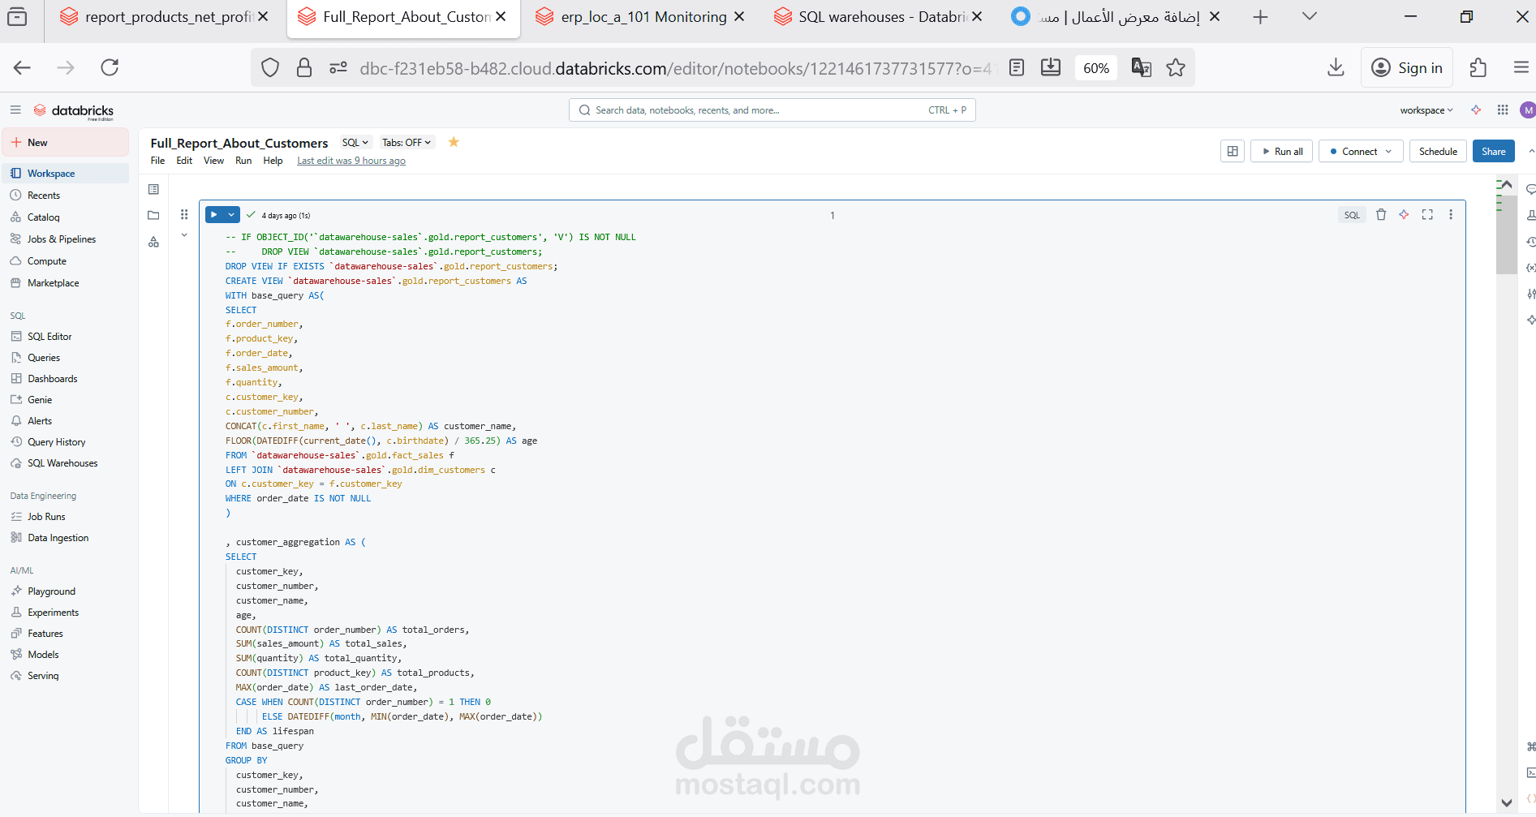The width and height of the screenshot is (1536, 817).
Task: Open the Schedule dialog
Action: point(1438,152)
